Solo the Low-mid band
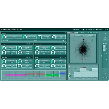Image resolution: width=109 pixels, height=109 pixels. pos(63,44)
